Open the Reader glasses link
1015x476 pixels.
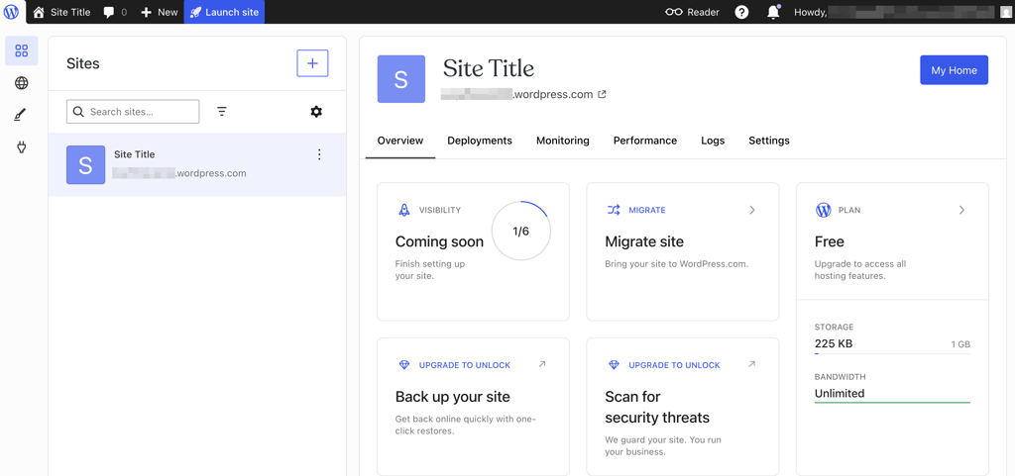coord(692,12)
